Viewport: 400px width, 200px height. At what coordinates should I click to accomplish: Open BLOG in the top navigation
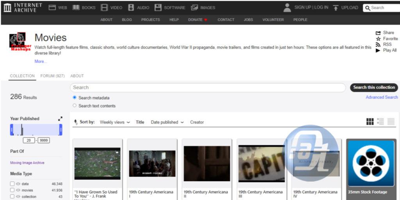(x=127, y=20)
